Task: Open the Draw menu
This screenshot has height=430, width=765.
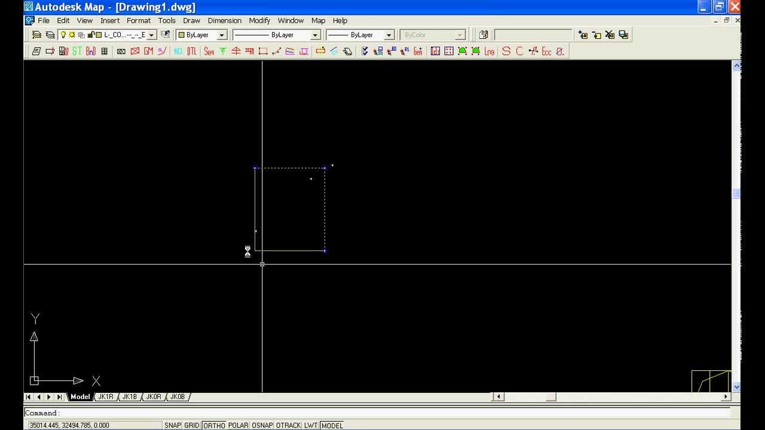Action: point(191,20)
